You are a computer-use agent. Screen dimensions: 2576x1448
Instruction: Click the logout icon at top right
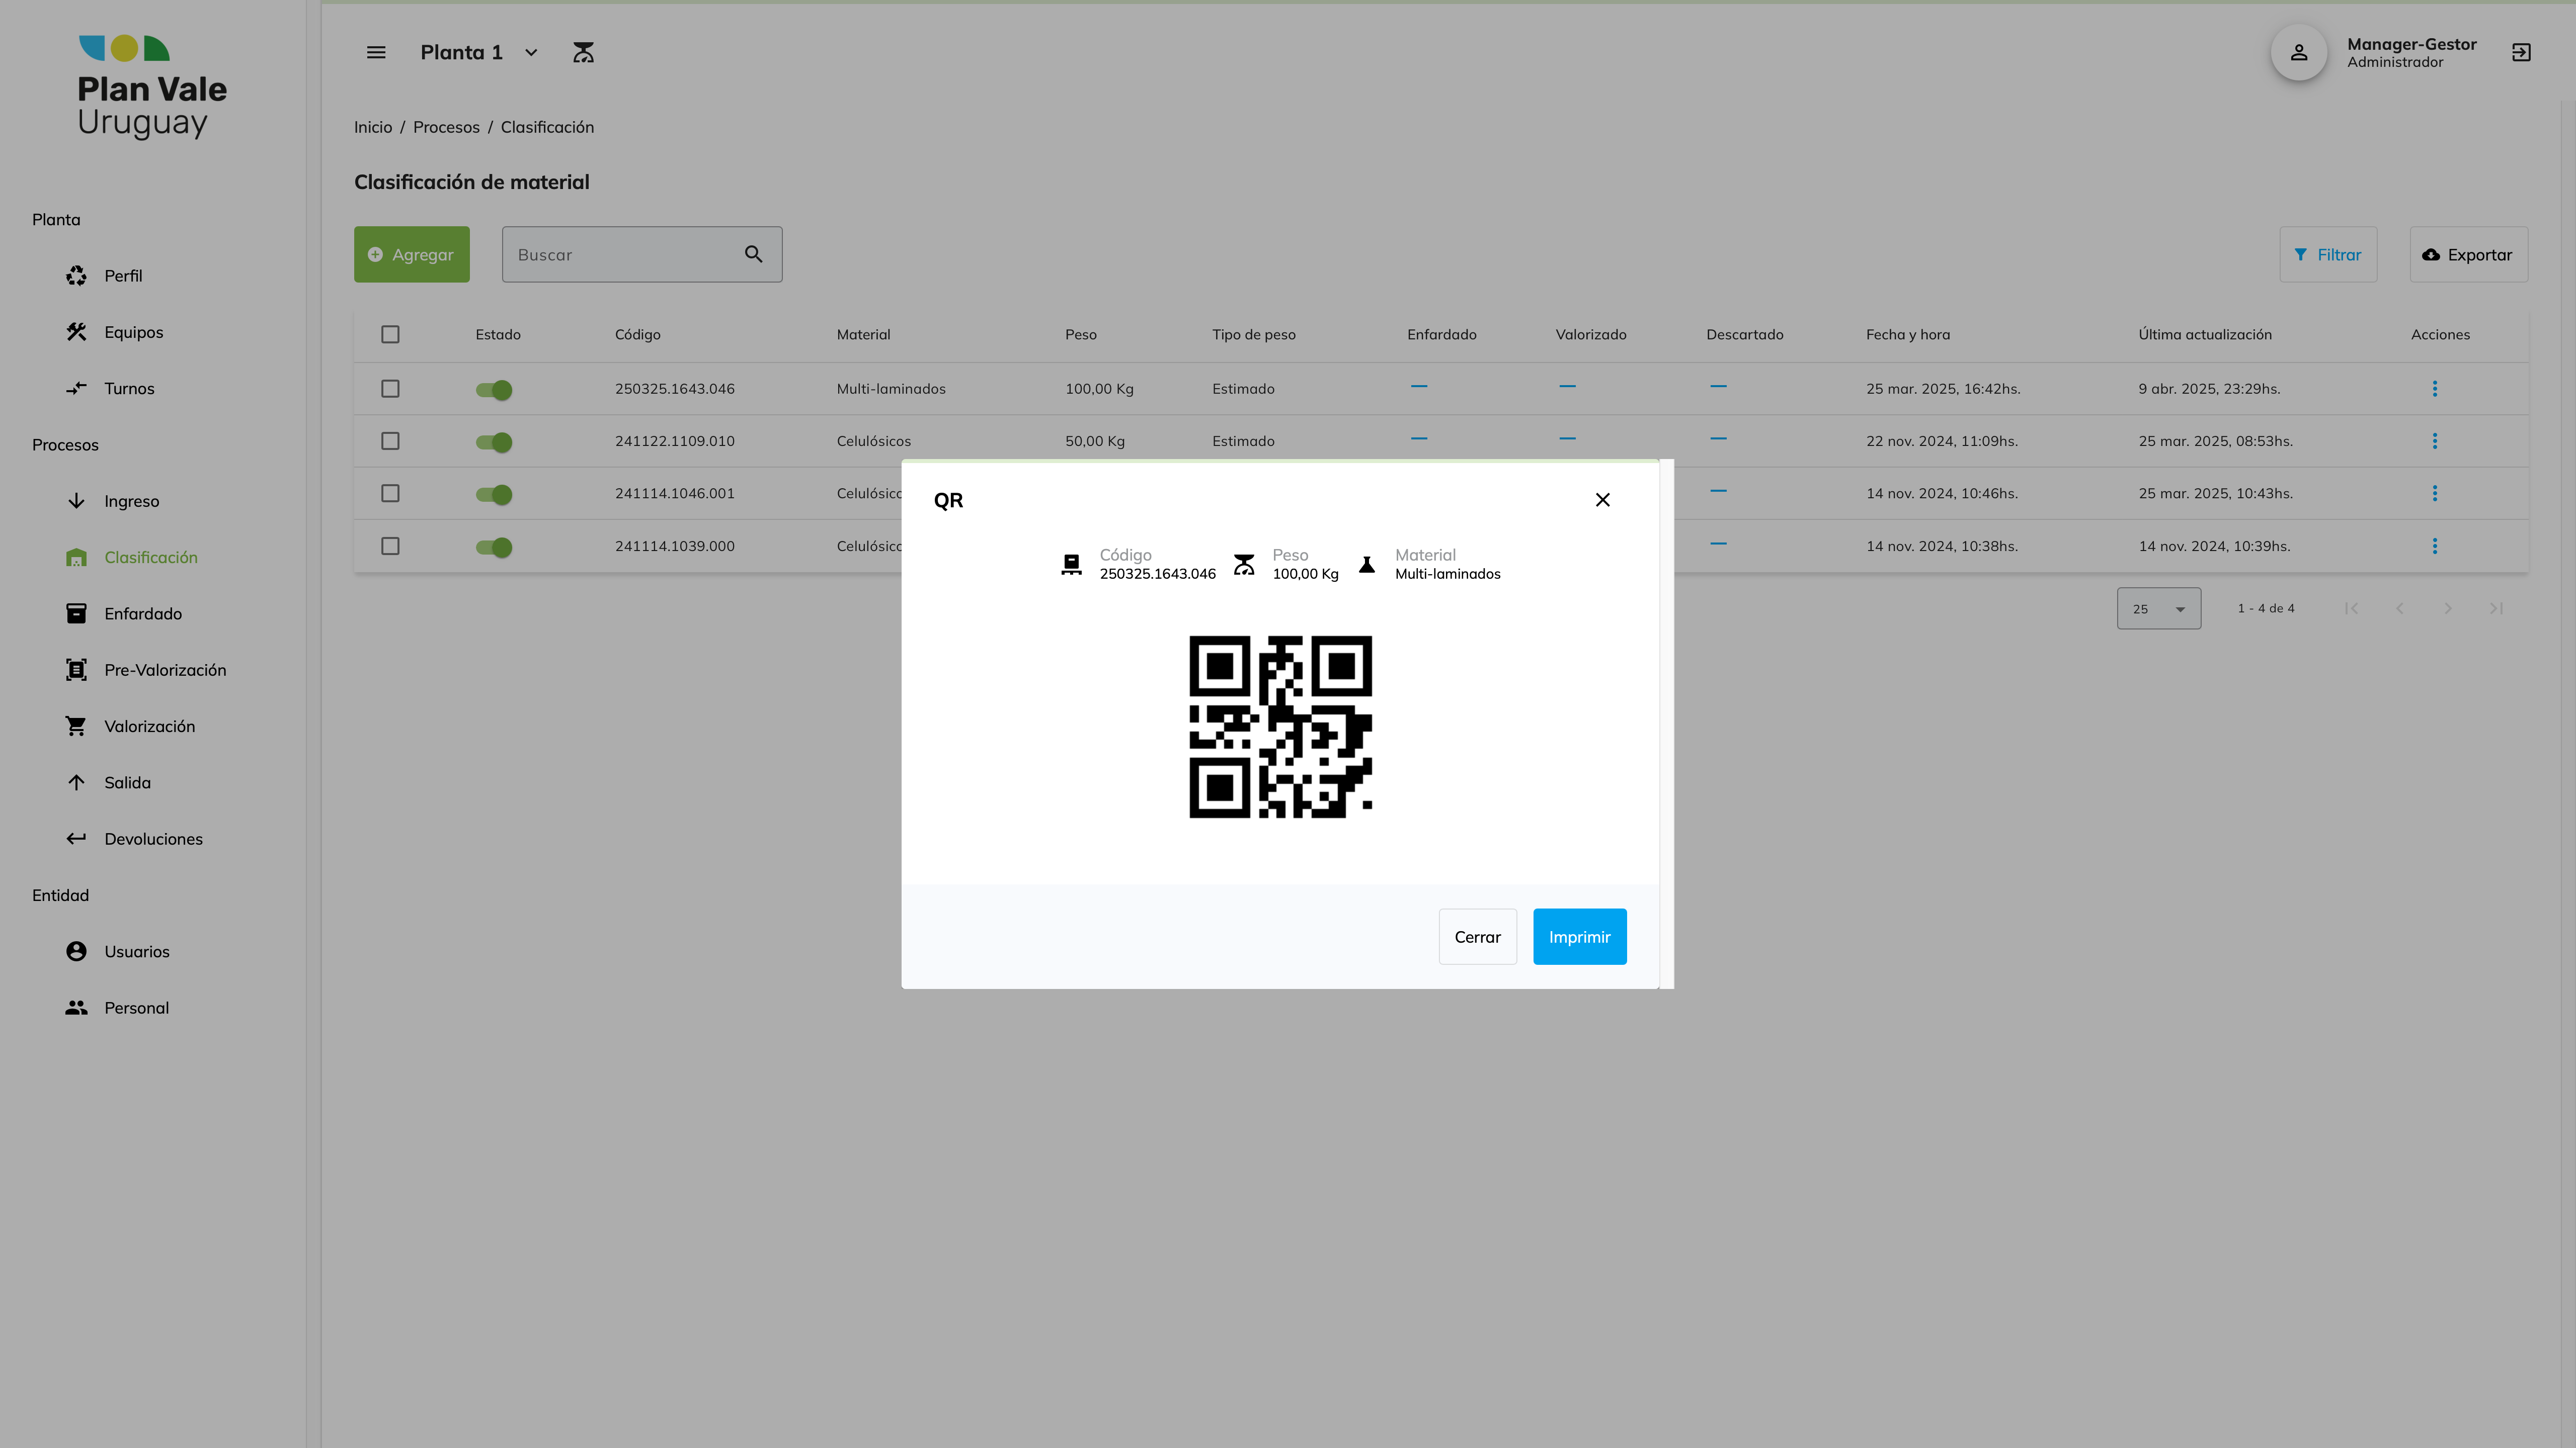click(x=2521, y=52)
